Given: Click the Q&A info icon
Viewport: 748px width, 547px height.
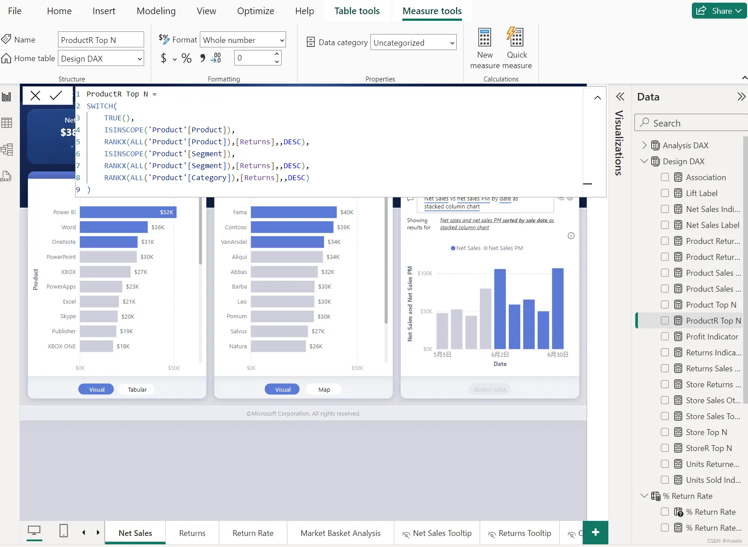Looking at the screenshot, I should pos(571,235).
